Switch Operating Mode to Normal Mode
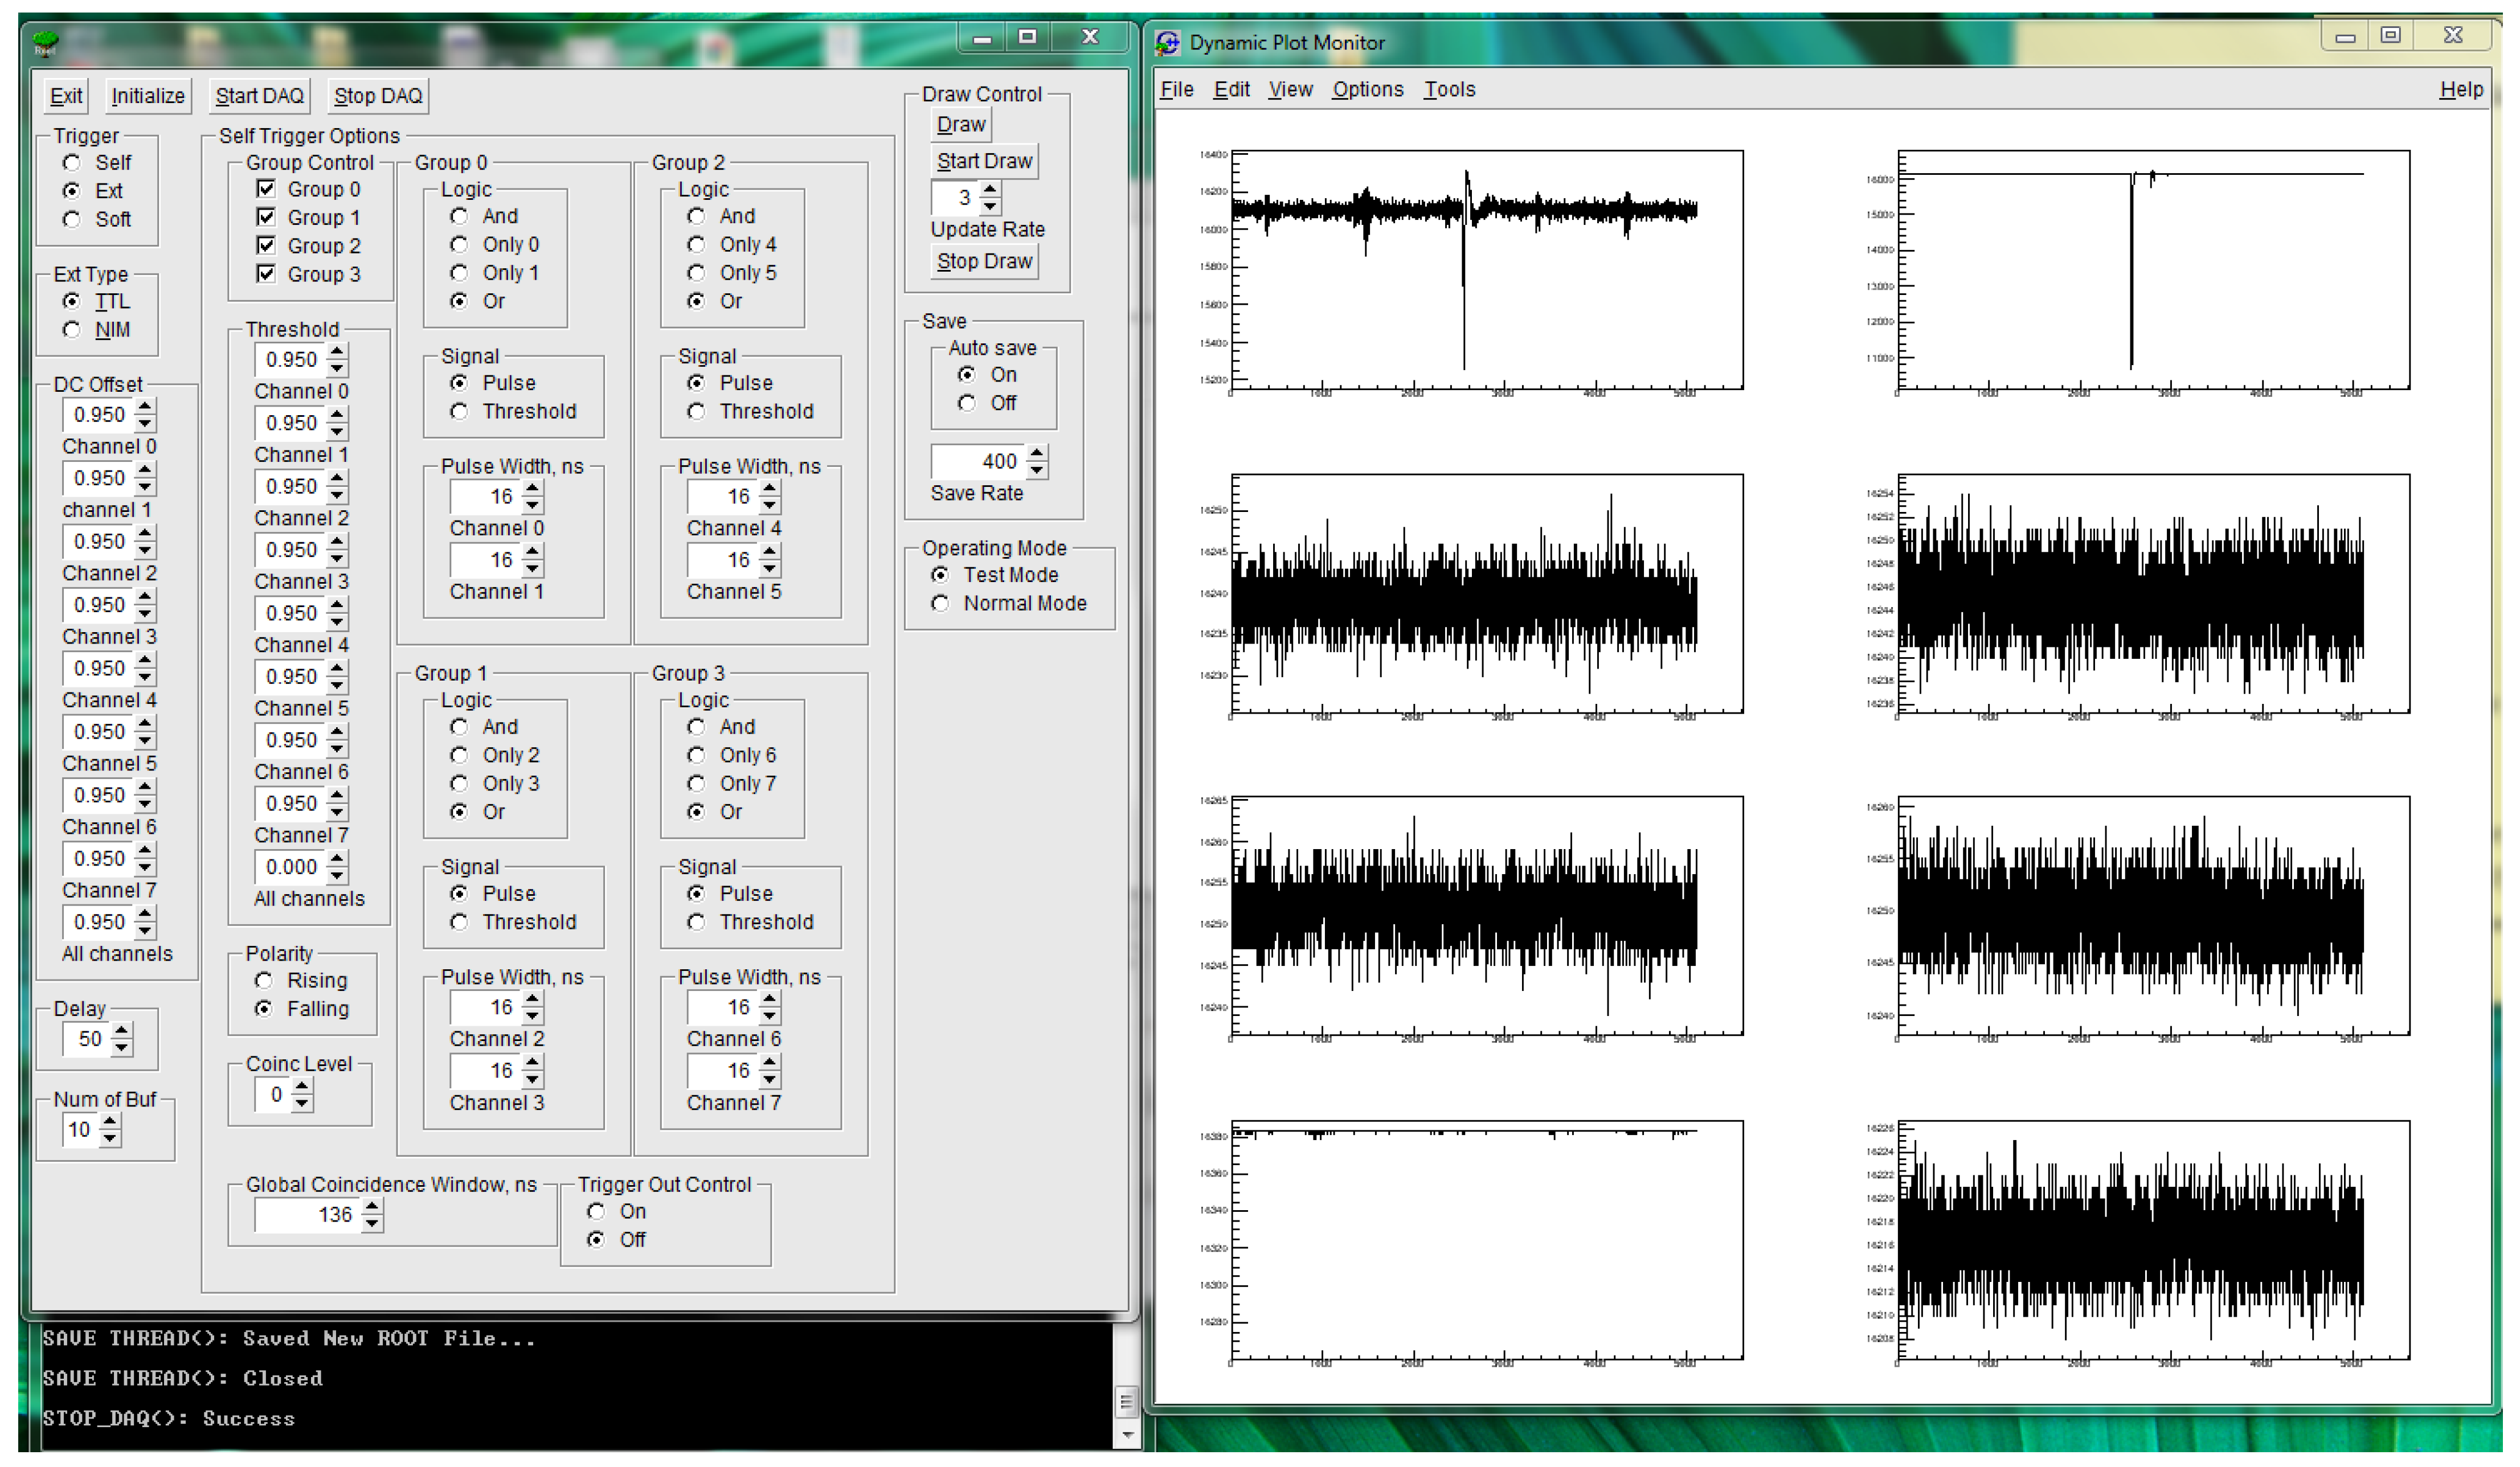The image size is (2520, 1467). [940, 604]
